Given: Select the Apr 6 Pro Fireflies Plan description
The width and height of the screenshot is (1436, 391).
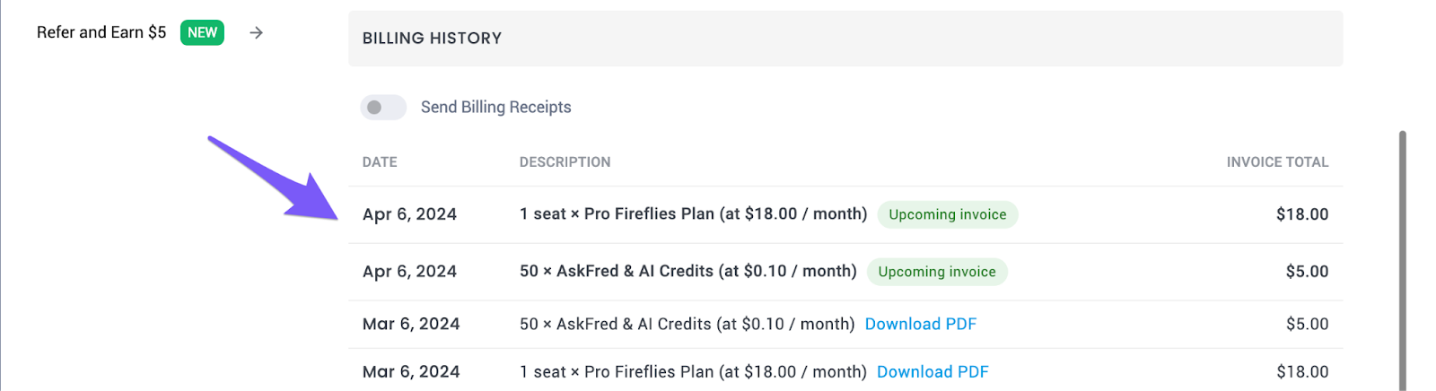Looking at the screenshot, I should 693,214.
